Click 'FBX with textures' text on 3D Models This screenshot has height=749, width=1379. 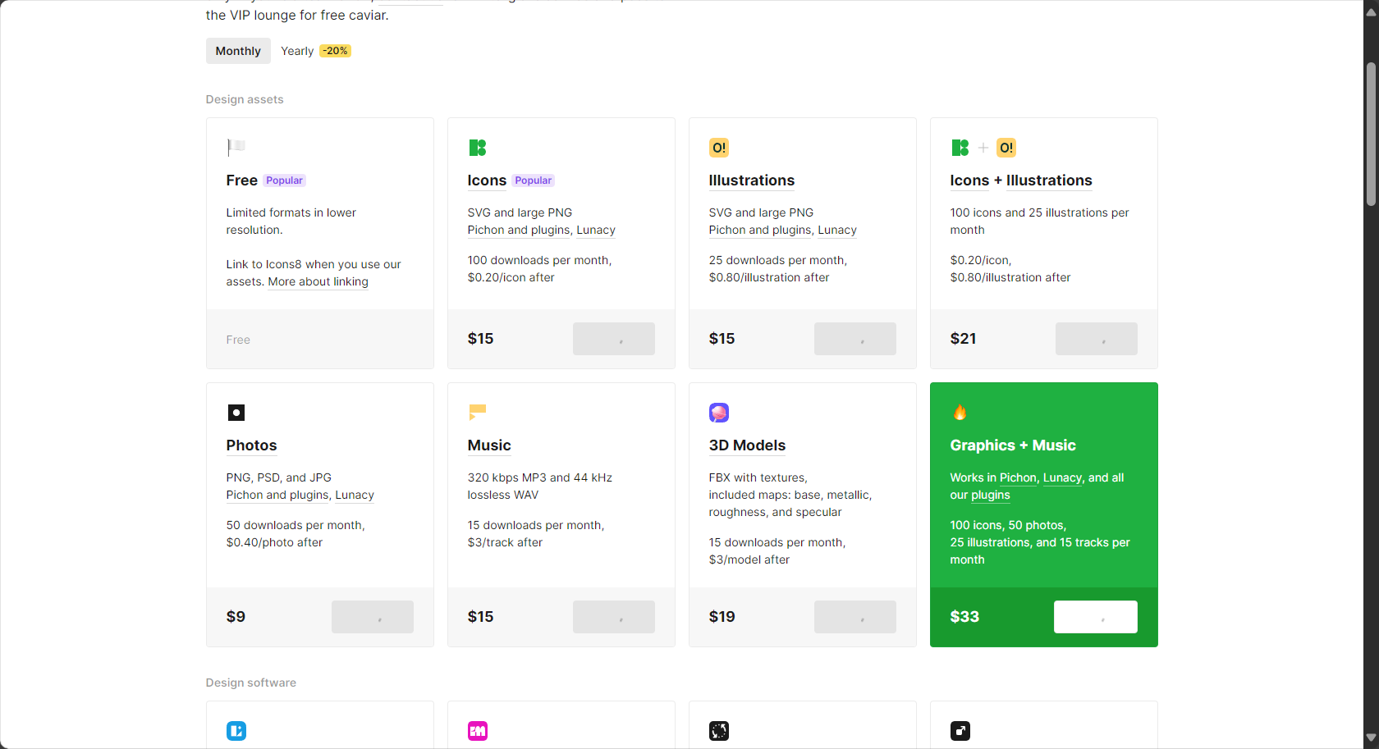tap(758, 477)
